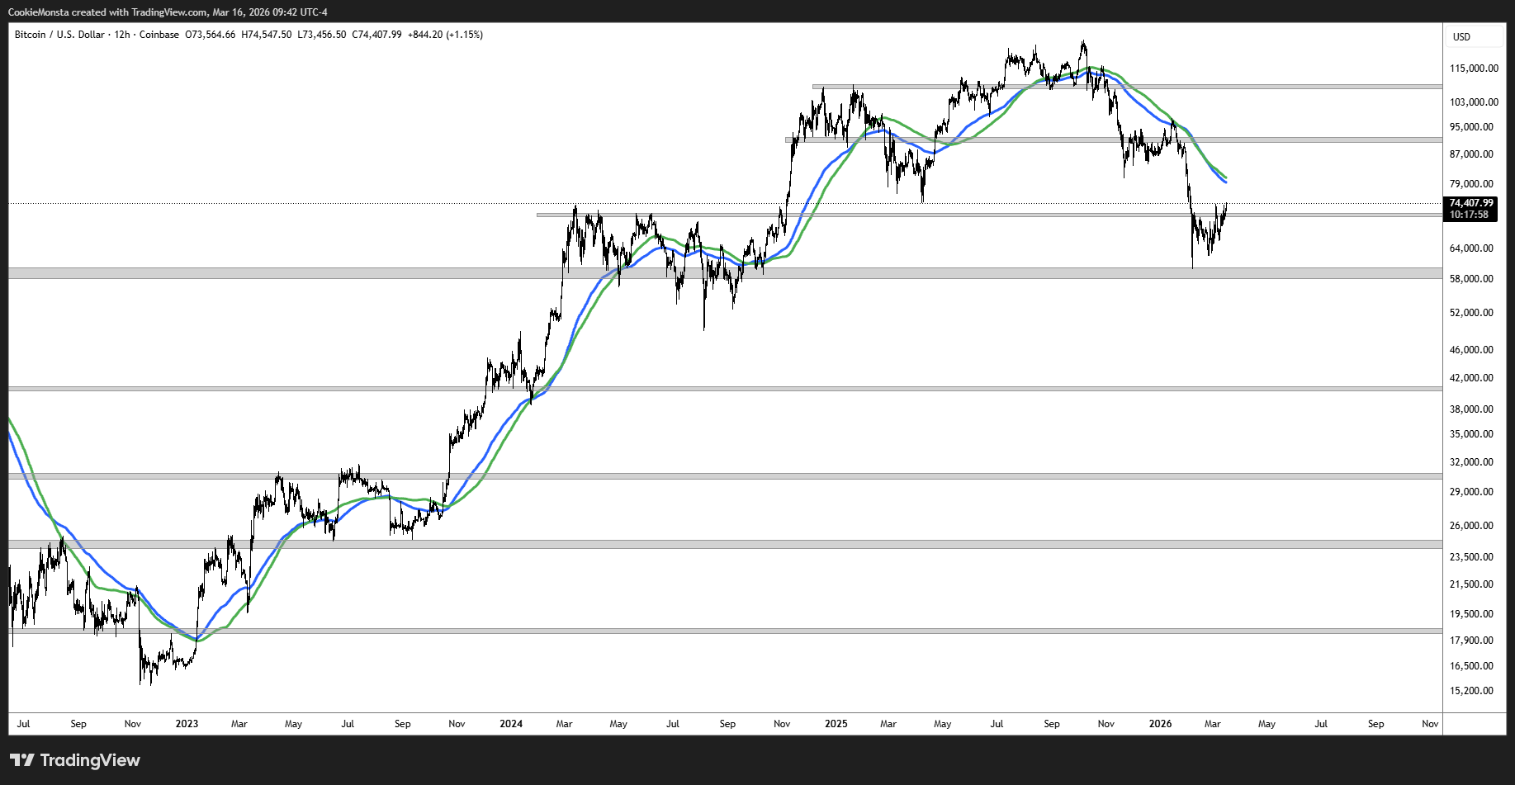Click the TradingView logo icon
Image resolution: width=1515 pixels, height=785 pixels.
[22, 760]
